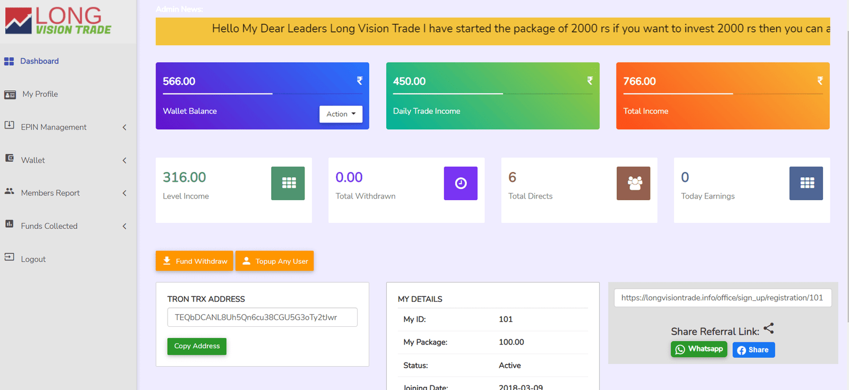Viewport: 849px width, 390px height.
Task: Click the referral link URL field
Action: (723, 298)
